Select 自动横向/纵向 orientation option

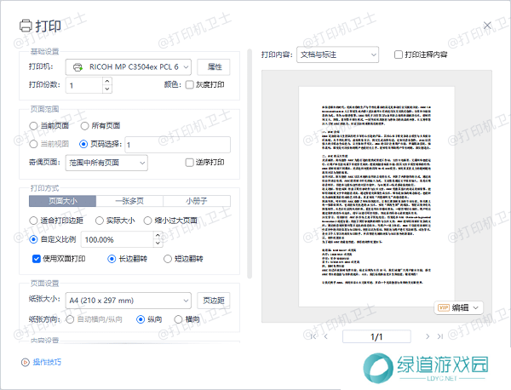tap(70, 319)
